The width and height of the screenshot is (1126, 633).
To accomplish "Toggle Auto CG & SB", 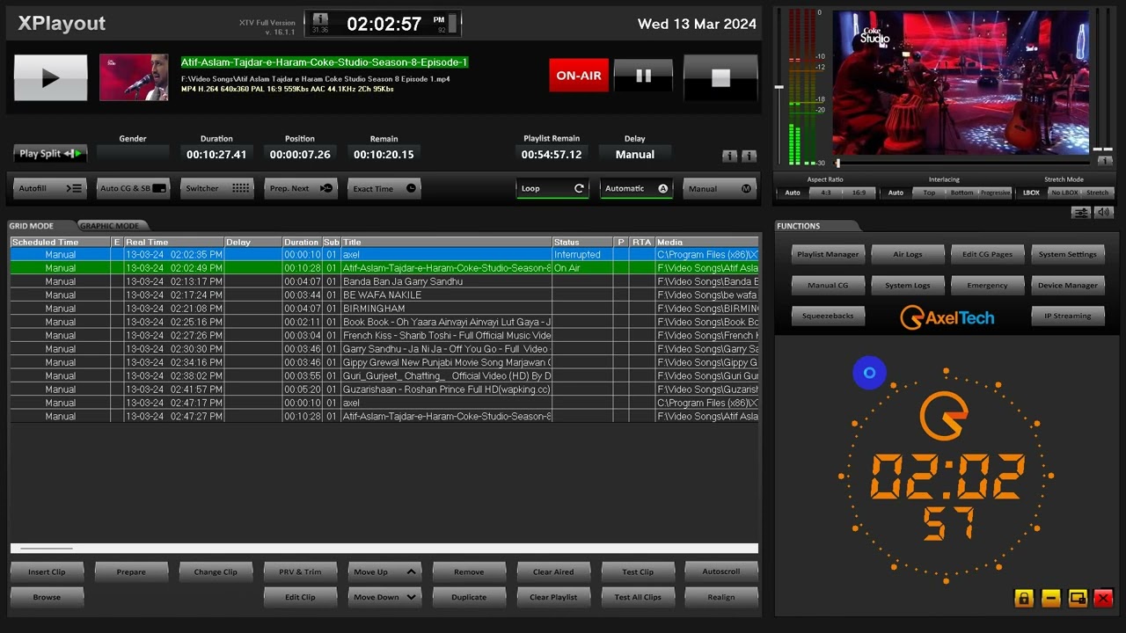I will tap(132, 188).
